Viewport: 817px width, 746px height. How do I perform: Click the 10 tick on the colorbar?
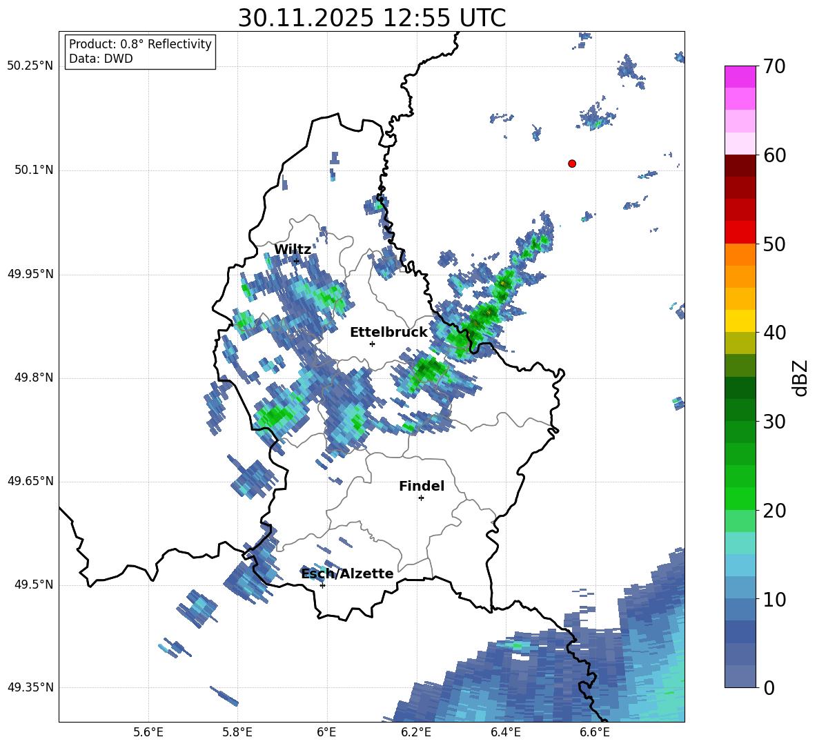(x=774, y=599)
